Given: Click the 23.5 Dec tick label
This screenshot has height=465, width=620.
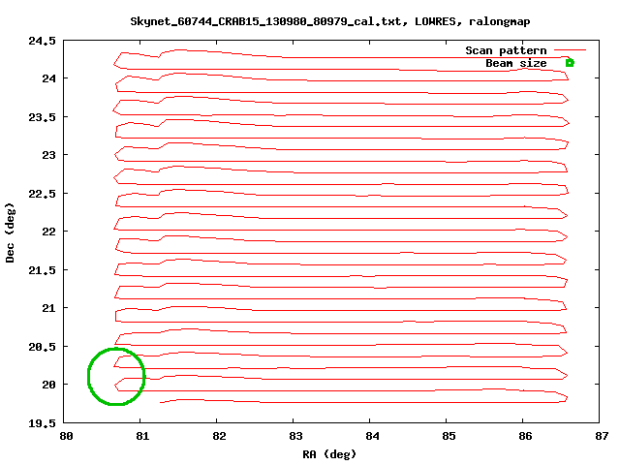Looking at the screenshot, I should (43, 117).
